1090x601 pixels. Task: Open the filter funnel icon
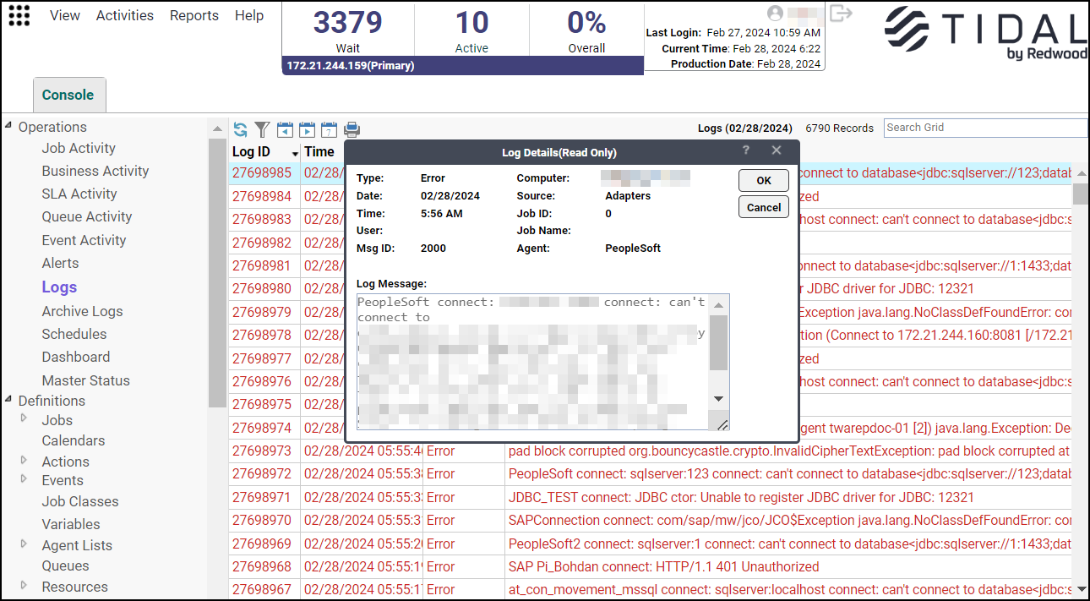262,129
